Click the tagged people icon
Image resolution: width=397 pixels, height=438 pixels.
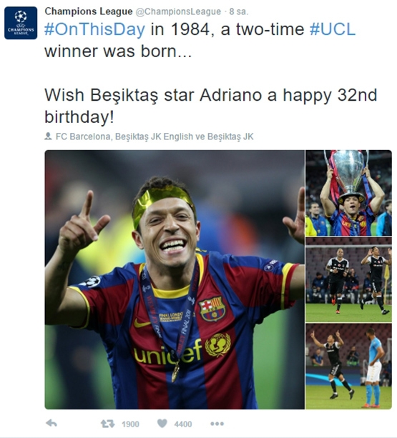coord(48,136)
